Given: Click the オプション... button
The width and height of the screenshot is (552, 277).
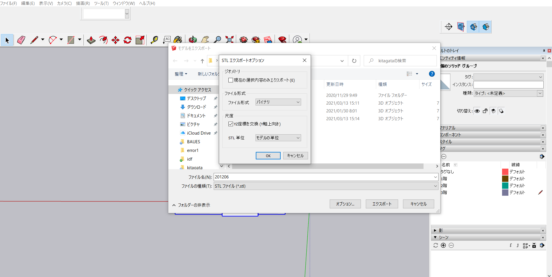Looking at the screenshot, I should coord(345,204).
